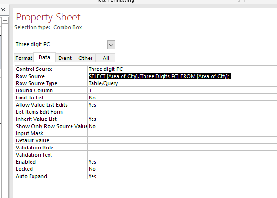Switch to the Data tab
The width and height of the screenshot is (277, 198).
pos(44,57)
